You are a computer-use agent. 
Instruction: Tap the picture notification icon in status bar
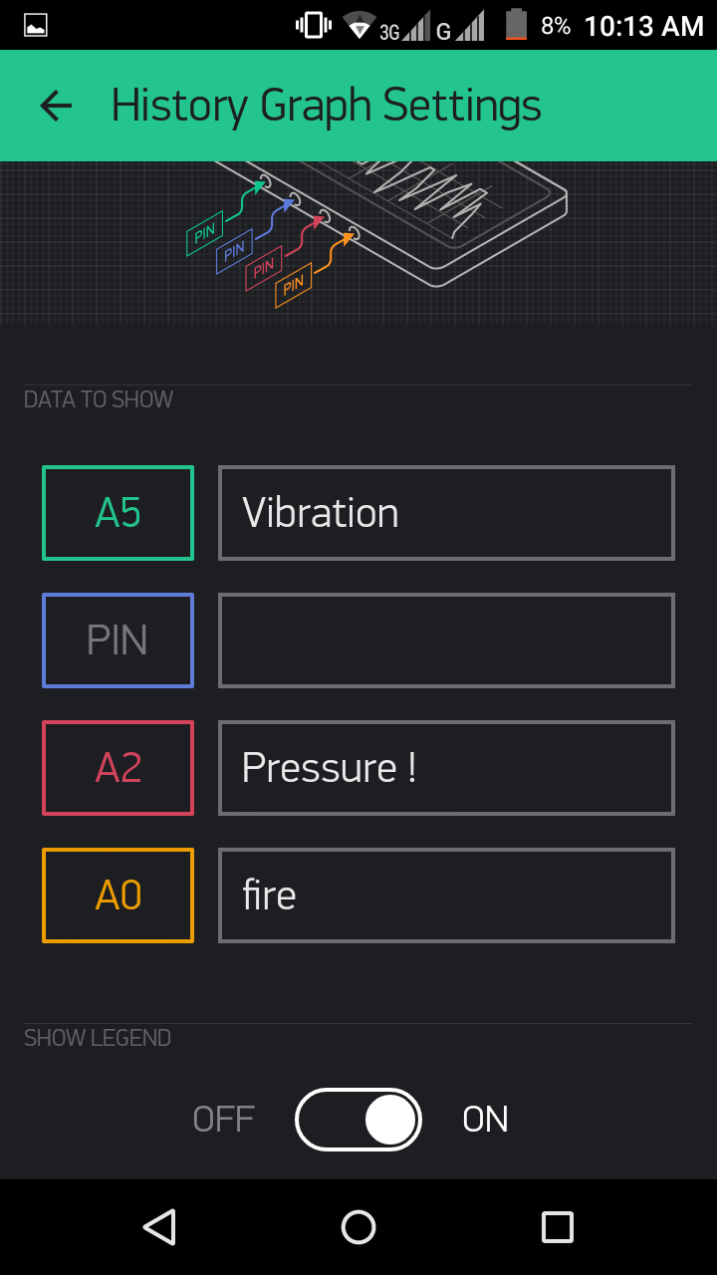tap(36, 26)
